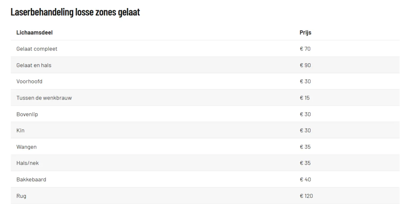Select the 'Bovenlip' row label
Image resolution: width=405 pixels, height=213 pixels.
[x=27, y=114]
